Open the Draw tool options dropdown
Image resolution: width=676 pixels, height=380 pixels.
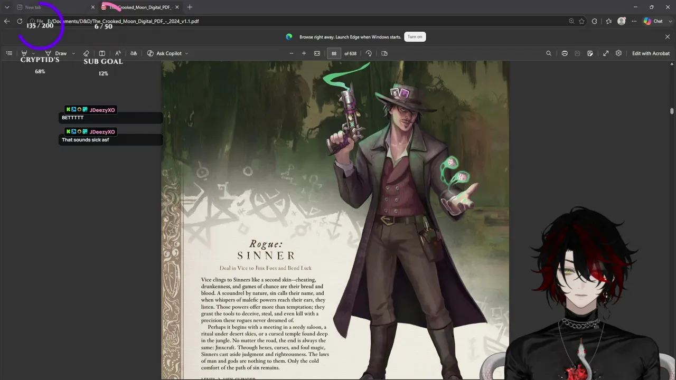(73, 53)
